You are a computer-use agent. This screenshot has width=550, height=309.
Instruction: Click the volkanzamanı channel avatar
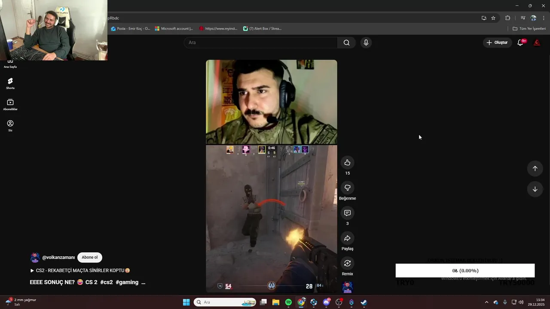pos(35,257)
